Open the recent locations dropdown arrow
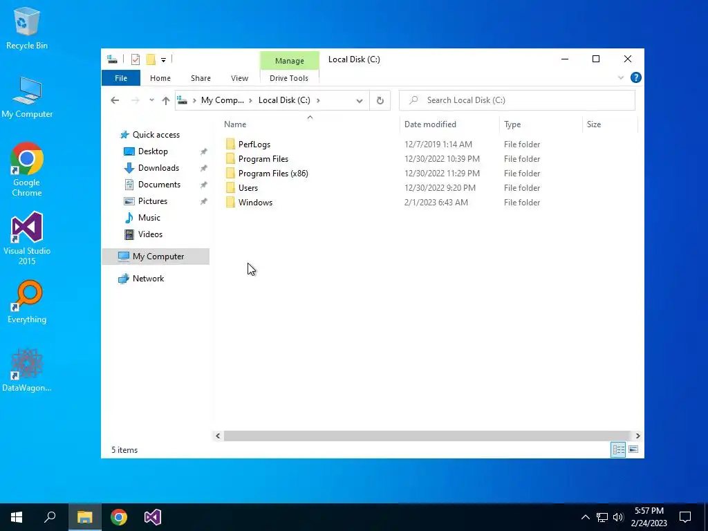Viewport: 708px width, 531px height. tap(151, 100)
